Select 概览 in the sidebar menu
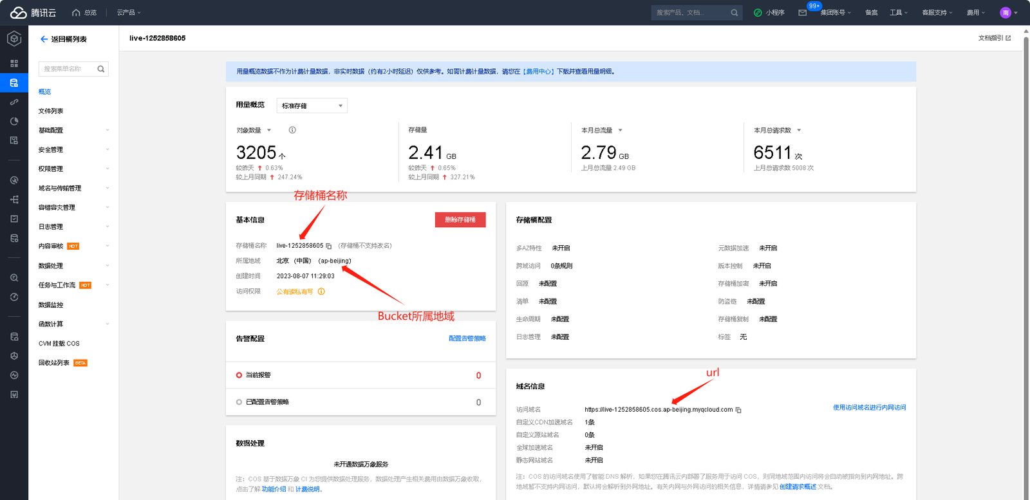 (44, 92)
